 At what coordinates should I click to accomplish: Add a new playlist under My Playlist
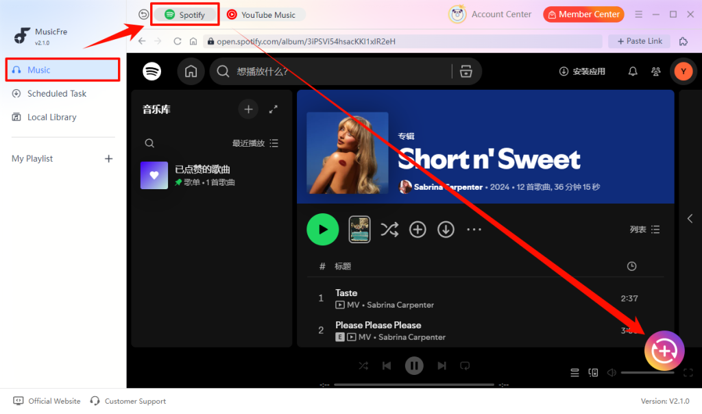click(108, 158)
